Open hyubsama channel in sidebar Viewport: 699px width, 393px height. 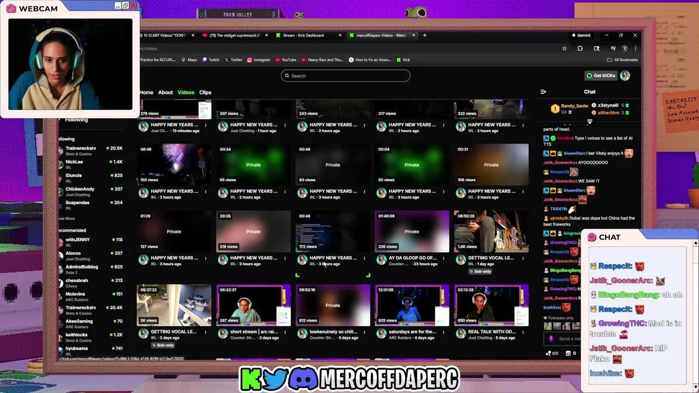(90, 350)
